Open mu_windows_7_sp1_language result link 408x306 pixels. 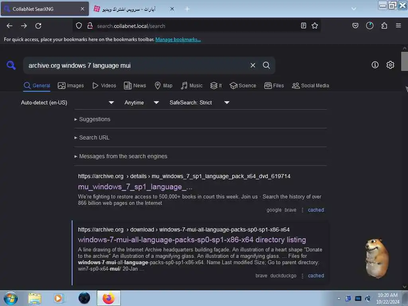[135, 187]
